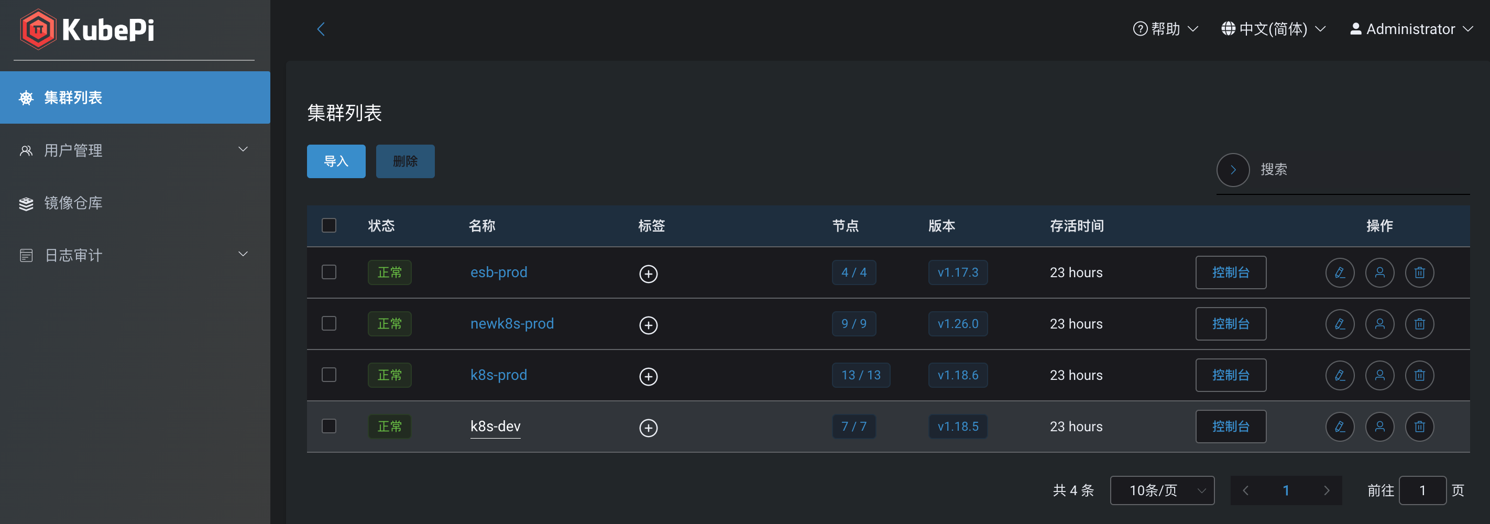
Task: Add a label to the k8s-dev cluster
Action: (648, 428)
